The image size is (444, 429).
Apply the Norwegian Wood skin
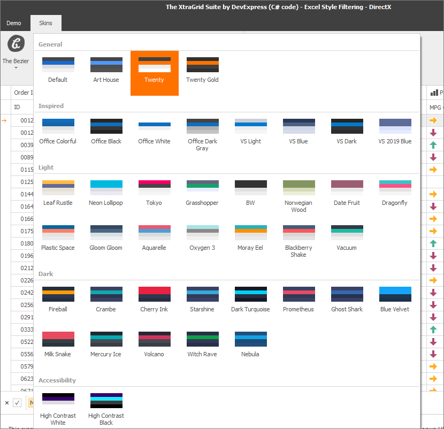298,196
